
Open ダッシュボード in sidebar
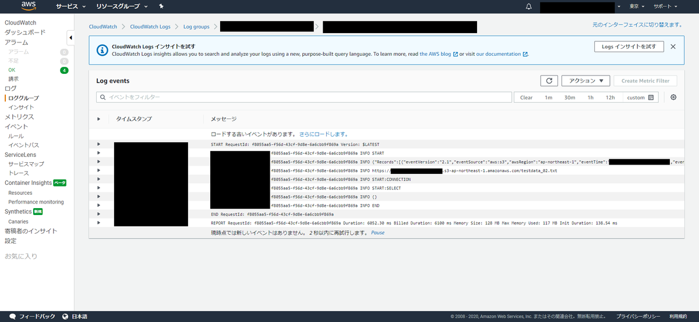pyautogui.click(x=25, y=33)
